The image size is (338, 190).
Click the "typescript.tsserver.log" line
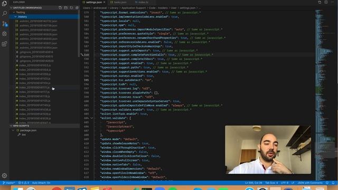[126, 89]
